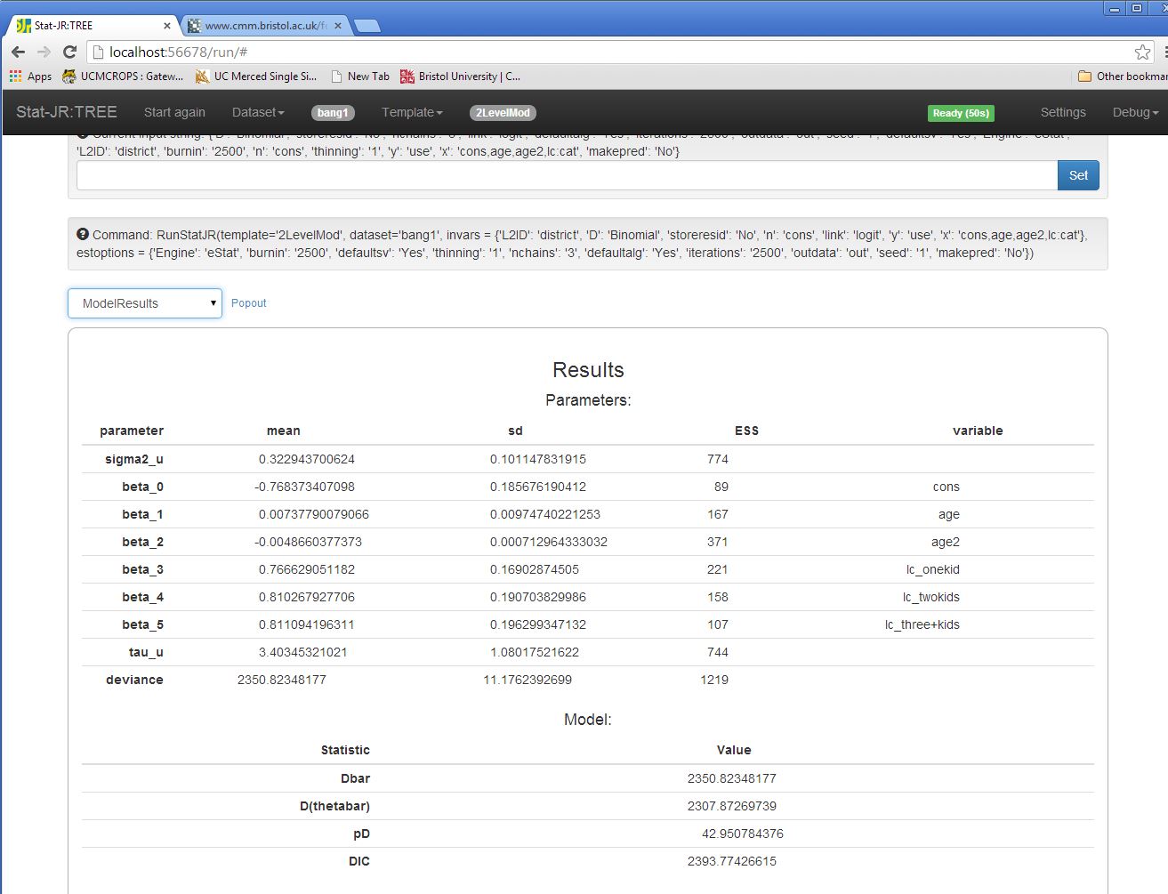Click the input string text field
1168x894 pixels.
(567, 175)
